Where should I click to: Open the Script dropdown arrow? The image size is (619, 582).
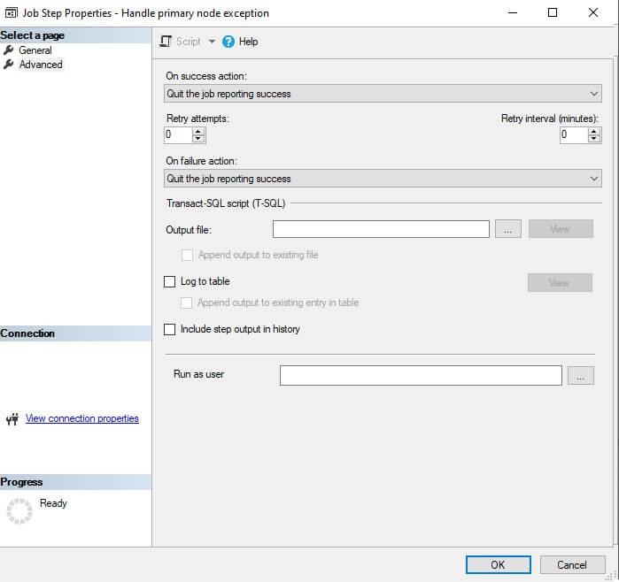point(212,42)
